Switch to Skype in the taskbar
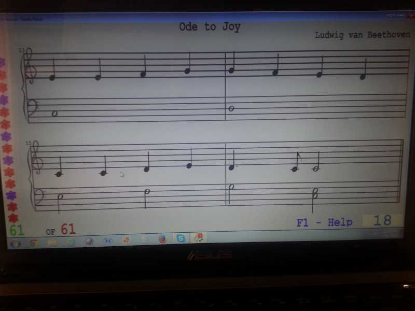Image resolution: width=415 pixels, height=311 pixels. [x=181, y=238]
